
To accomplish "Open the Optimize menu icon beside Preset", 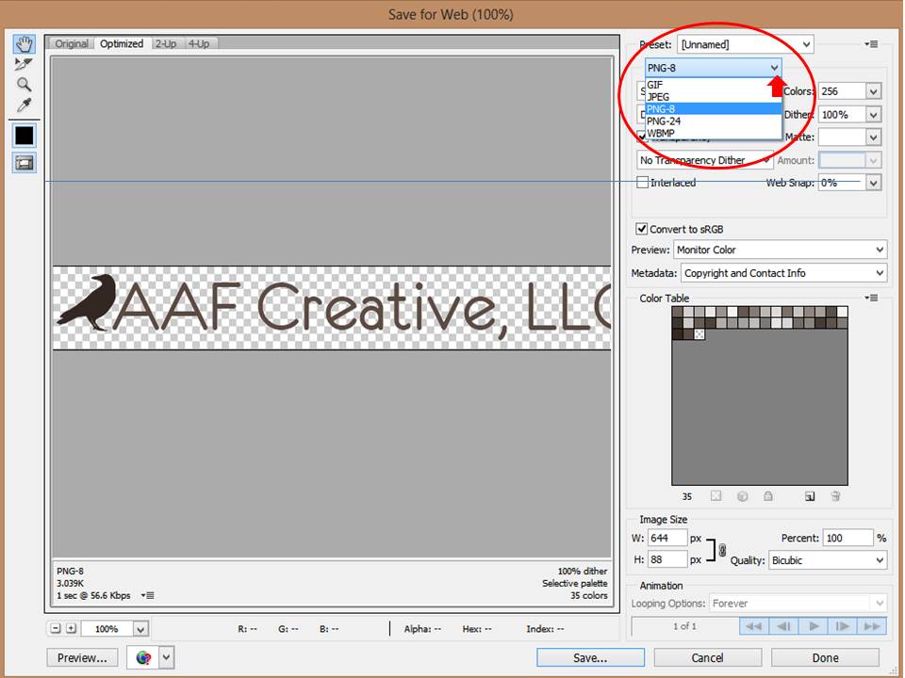I will click(x=871, y=44).
